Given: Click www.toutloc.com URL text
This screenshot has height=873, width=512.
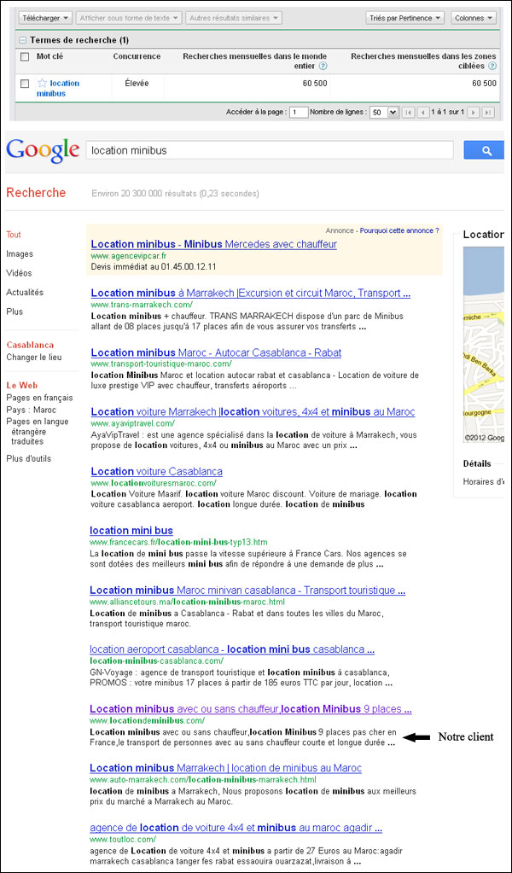Looking at the screenshot, I should (x=123, y=839).
